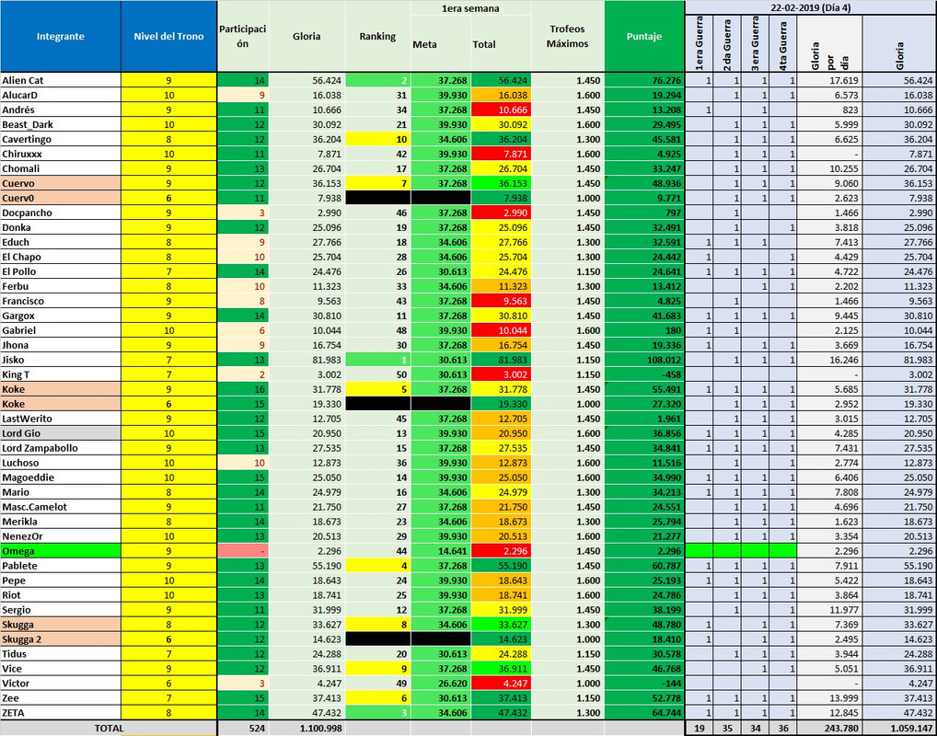
Task: Select the final Gloria total 1.059.147
Action: (899, 729)
